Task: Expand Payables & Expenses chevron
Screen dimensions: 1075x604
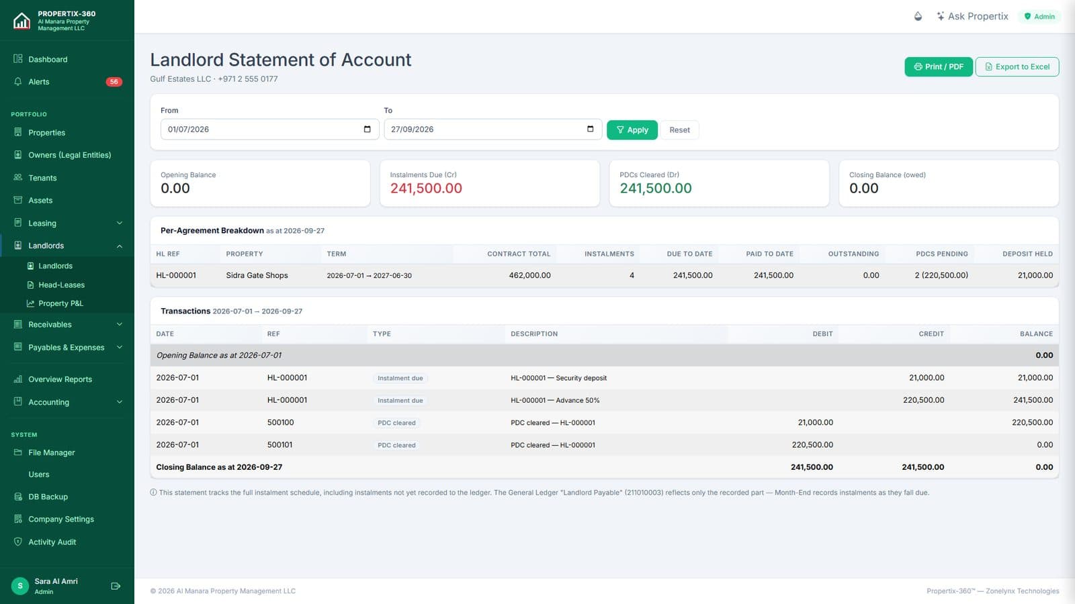Action: [x=120, y=347]
